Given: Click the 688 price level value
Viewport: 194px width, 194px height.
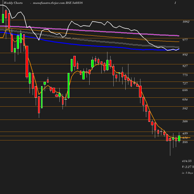Looking at the screenshot, I should coord(185,90).
